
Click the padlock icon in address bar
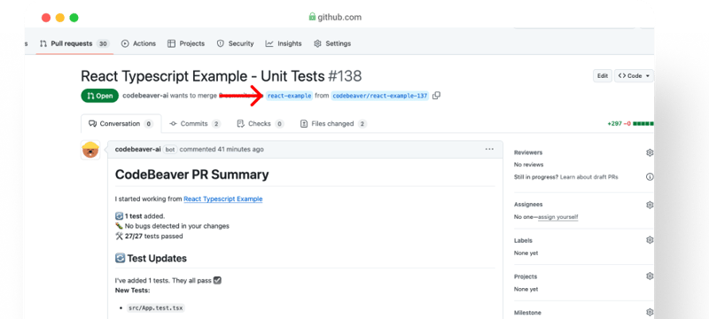(312, 17)
